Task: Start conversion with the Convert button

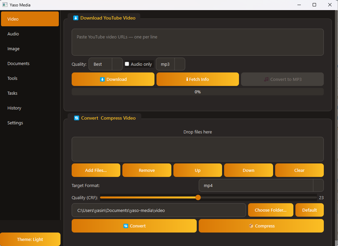Action: (x=134, y=226)
